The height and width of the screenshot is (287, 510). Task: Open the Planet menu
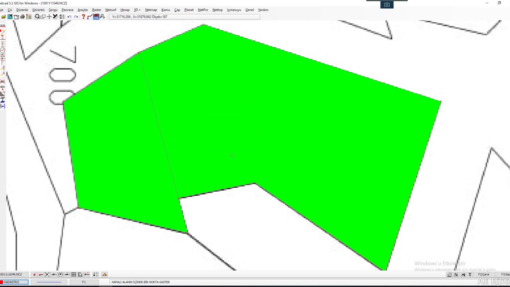(189, 10)
